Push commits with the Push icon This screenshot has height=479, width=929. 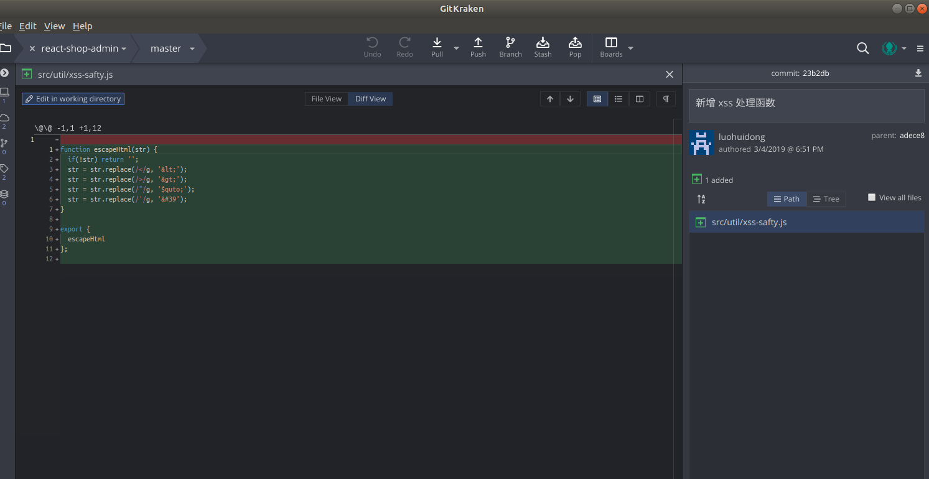(478, 42)
